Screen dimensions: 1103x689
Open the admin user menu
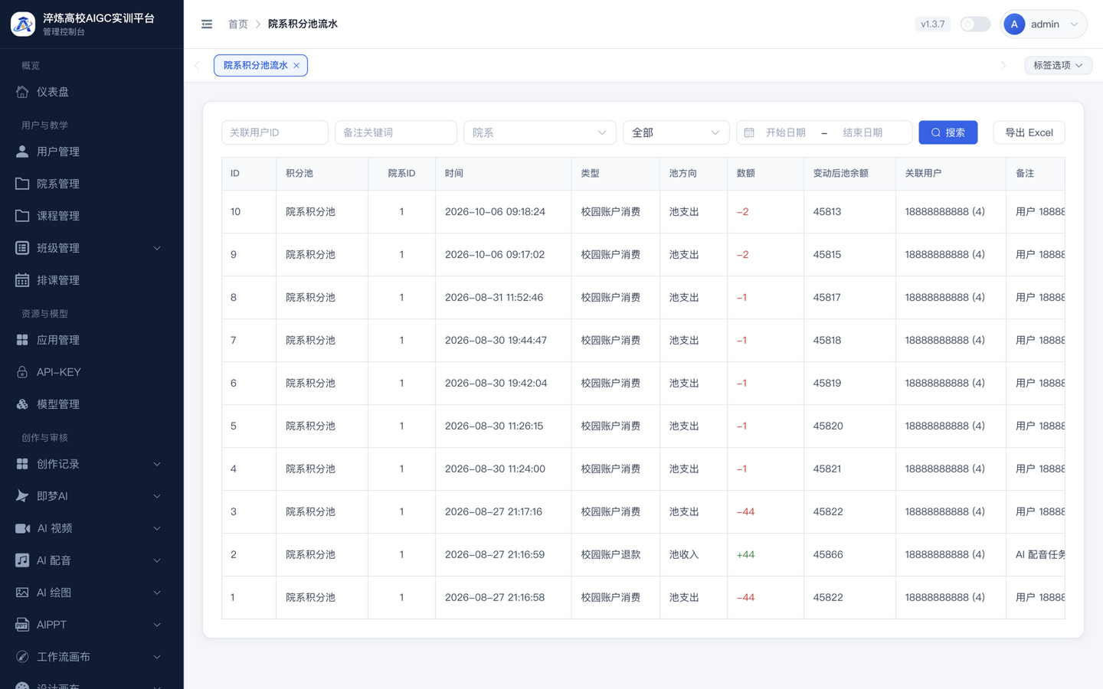[1043, 24]
